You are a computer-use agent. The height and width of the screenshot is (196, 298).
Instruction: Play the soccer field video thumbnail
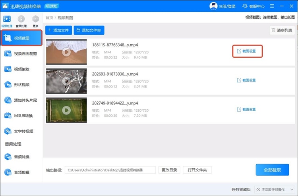click(66, 110)
